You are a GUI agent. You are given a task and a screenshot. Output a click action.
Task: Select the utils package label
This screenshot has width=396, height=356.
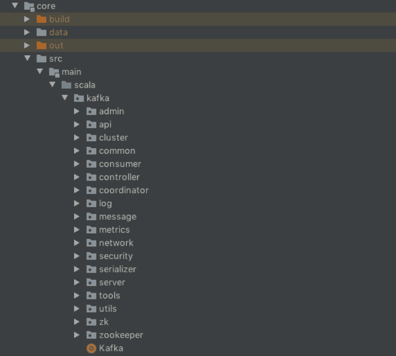pyautogui.click(x=108, y=309)
